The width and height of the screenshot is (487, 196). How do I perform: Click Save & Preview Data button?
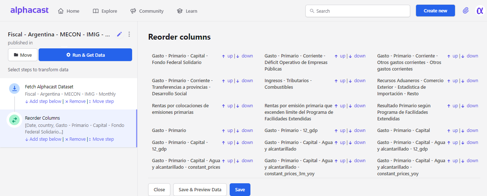pyautogui.click(x=200, y=189)
